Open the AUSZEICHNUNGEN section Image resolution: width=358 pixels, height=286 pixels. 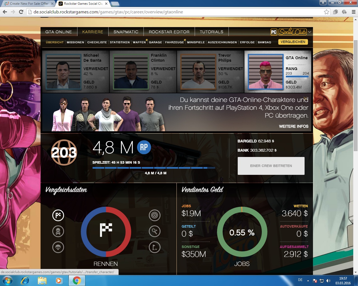click(x=222, y=42)
